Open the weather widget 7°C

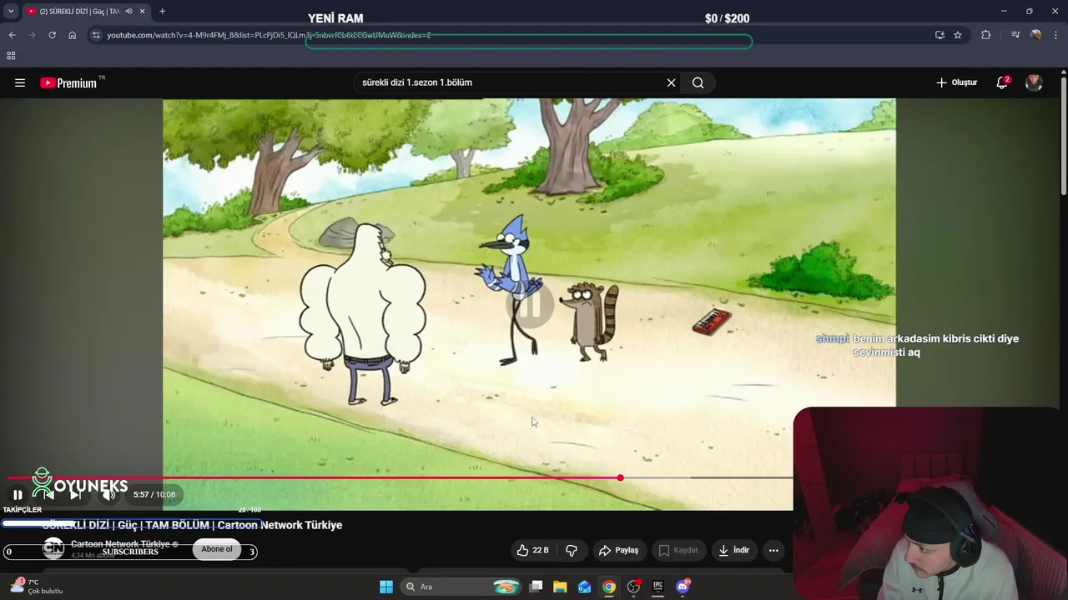click(x=37, y=587)
